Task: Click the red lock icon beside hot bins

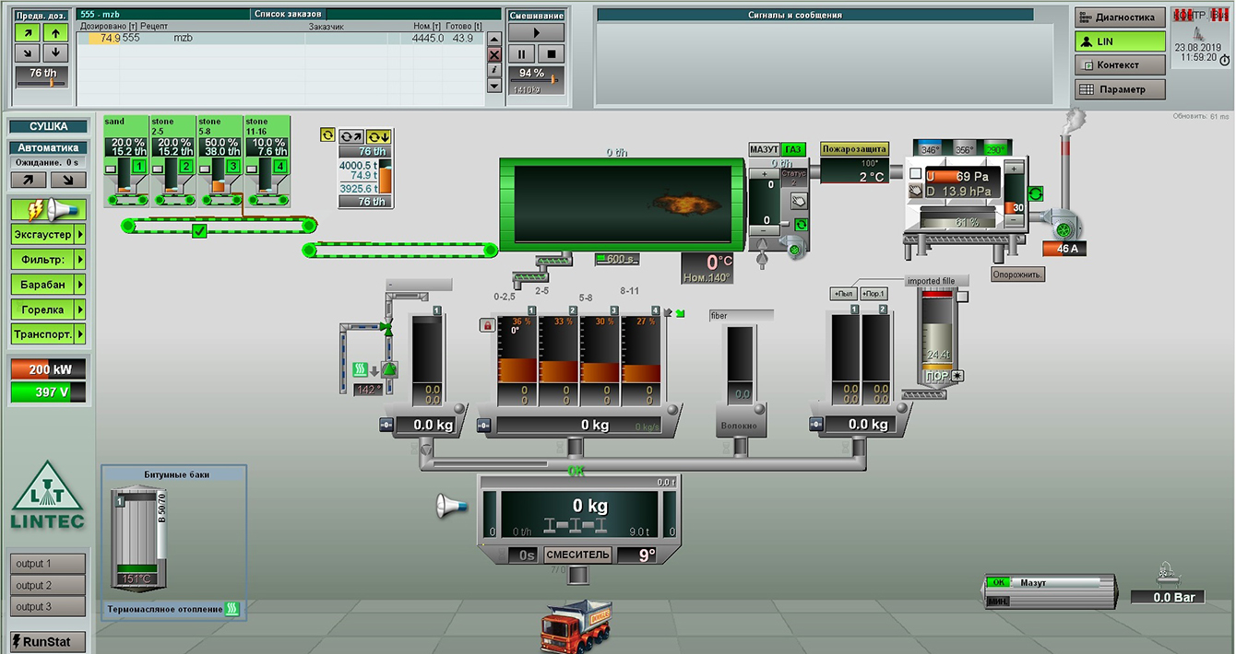Action: tap(487, 324)
